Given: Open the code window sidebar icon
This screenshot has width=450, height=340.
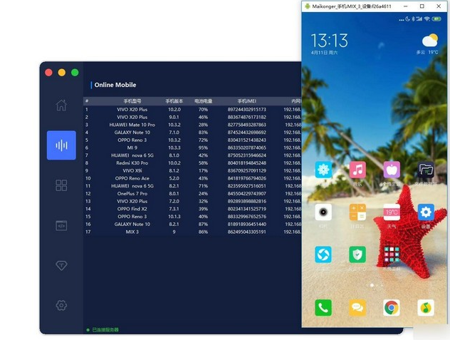Looking at the screenshot, I should (x=61, y=226).
